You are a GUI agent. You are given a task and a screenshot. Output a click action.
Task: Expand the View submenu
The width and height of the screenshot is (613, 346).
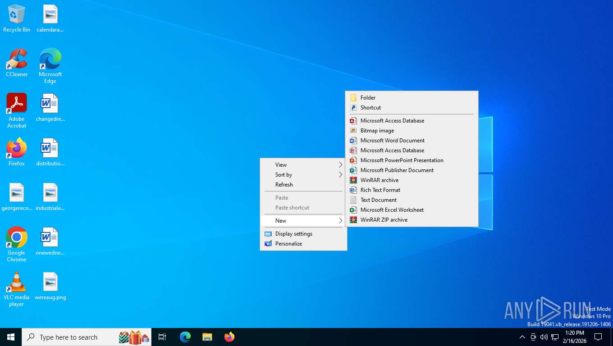(x=303, y=165)
